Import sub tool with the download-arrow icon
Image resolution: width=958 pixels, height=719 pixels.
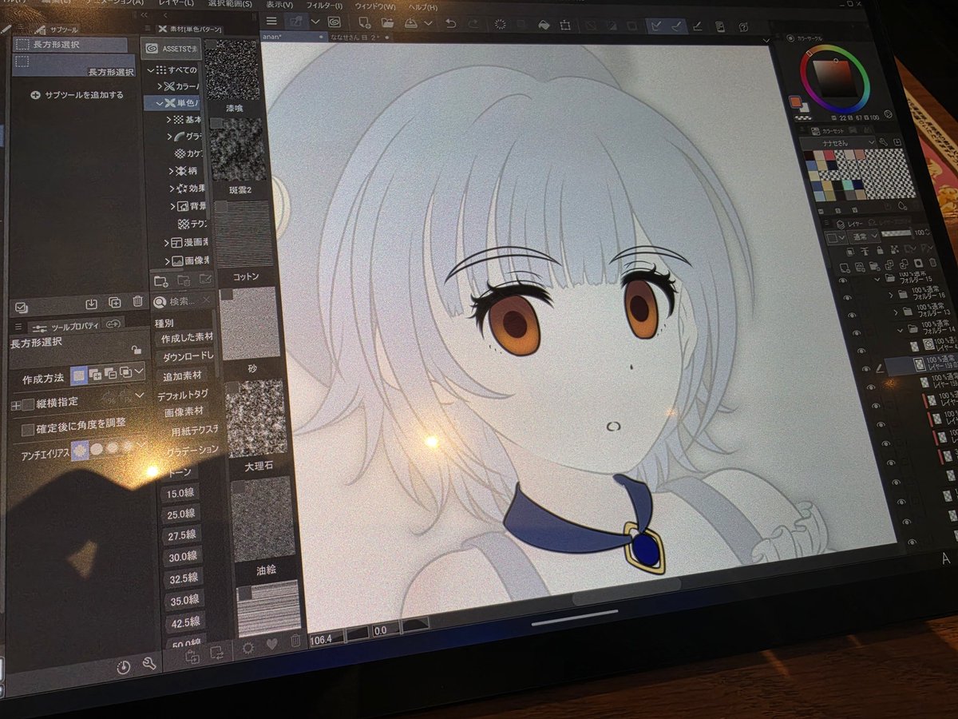point(91,304)
